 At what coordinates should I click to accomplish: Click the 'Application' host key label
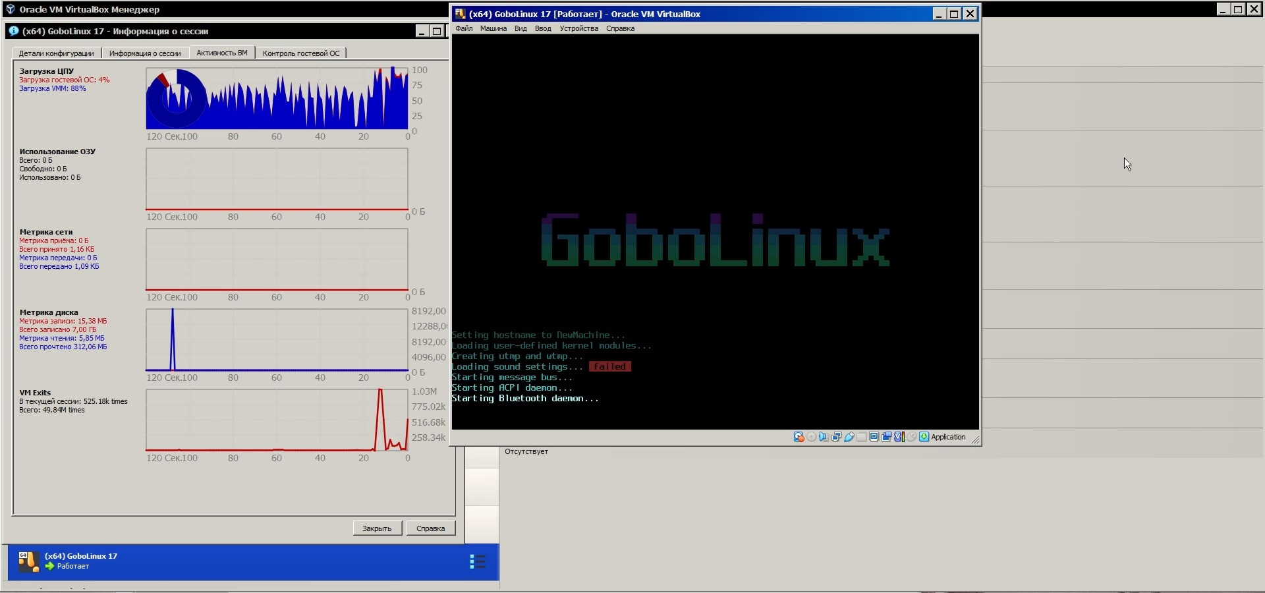pyautogui.click(x=948, y=437)
